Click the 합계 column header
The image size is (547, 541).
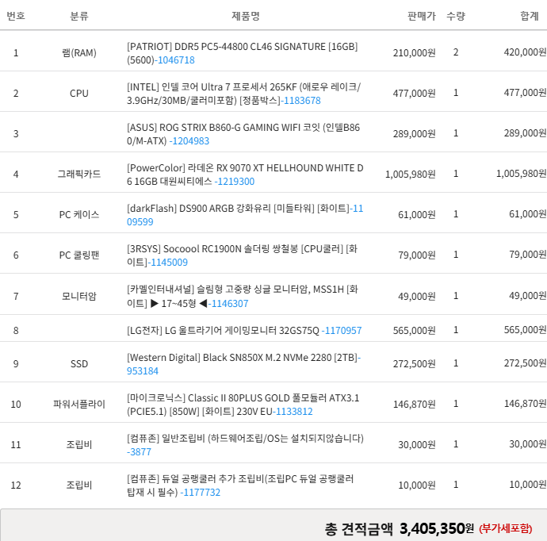(x=530, y=16)
